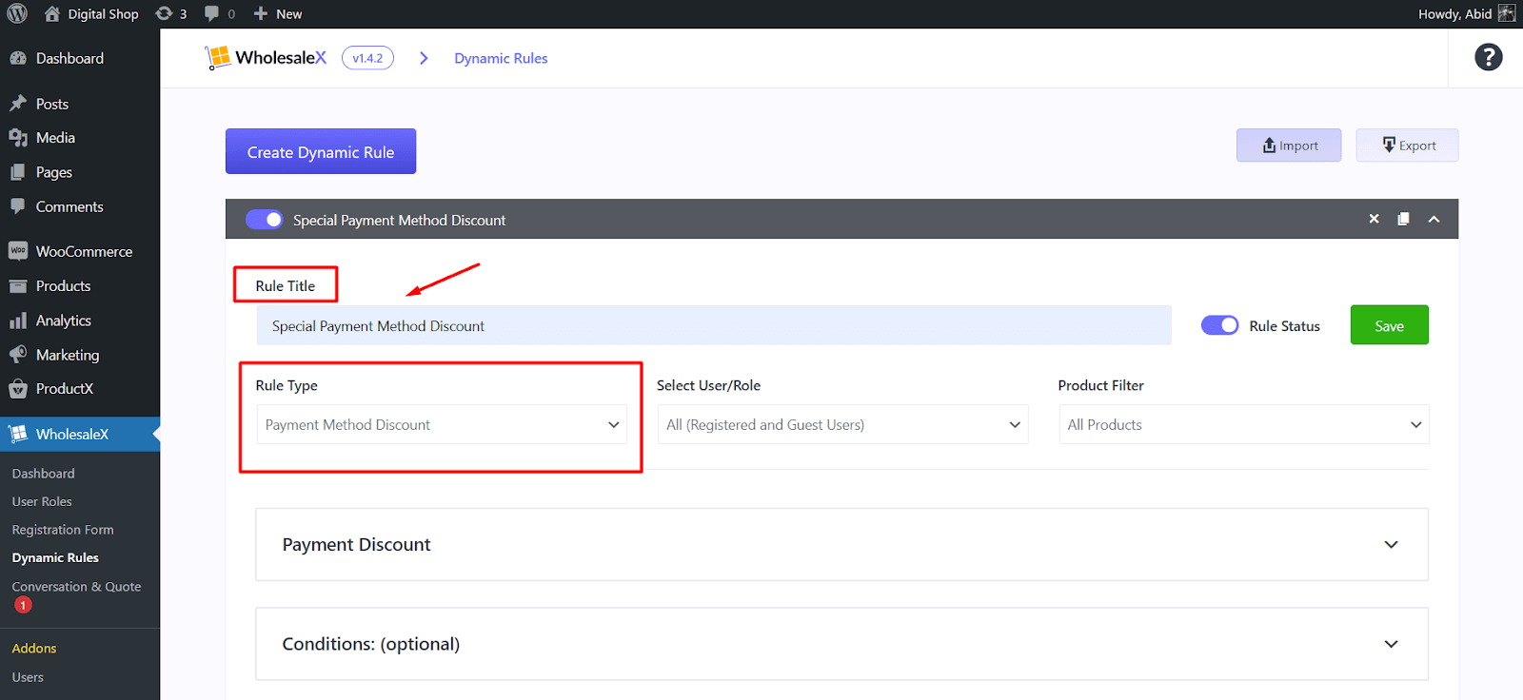
Task: Click the rule header title text
Action: coord(400,220)
